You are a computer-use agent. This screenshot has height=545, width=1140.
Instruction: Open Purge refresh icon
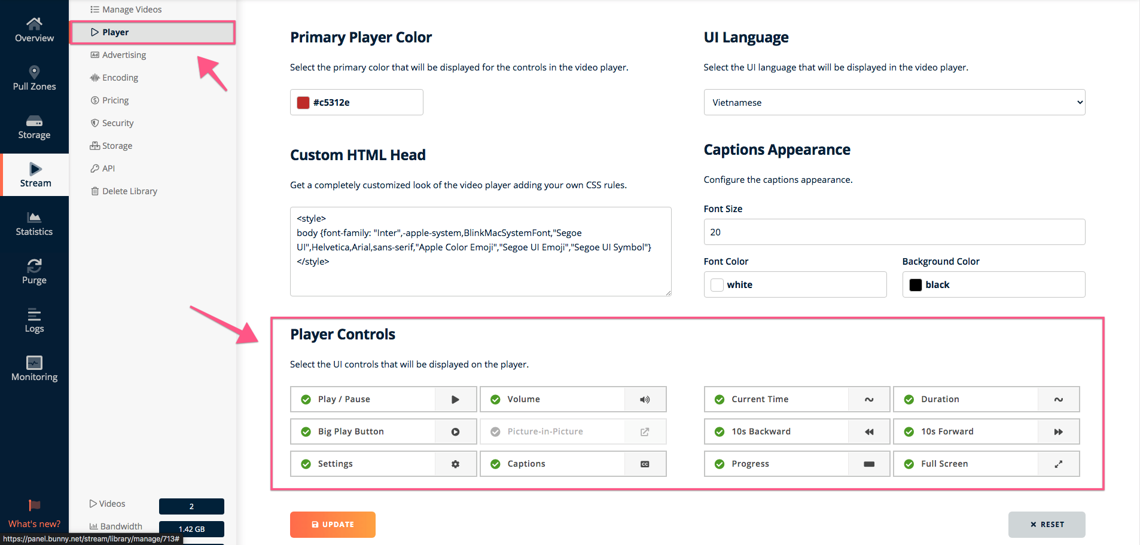click(x=34, y=265)
